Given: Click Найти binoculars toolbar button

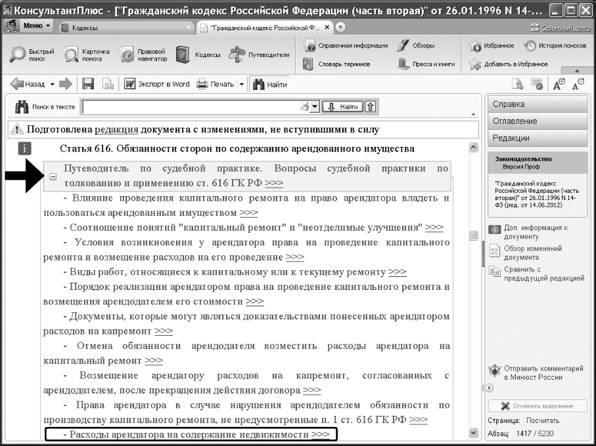Looking at the screenshot, I should [x=270, y=84].
